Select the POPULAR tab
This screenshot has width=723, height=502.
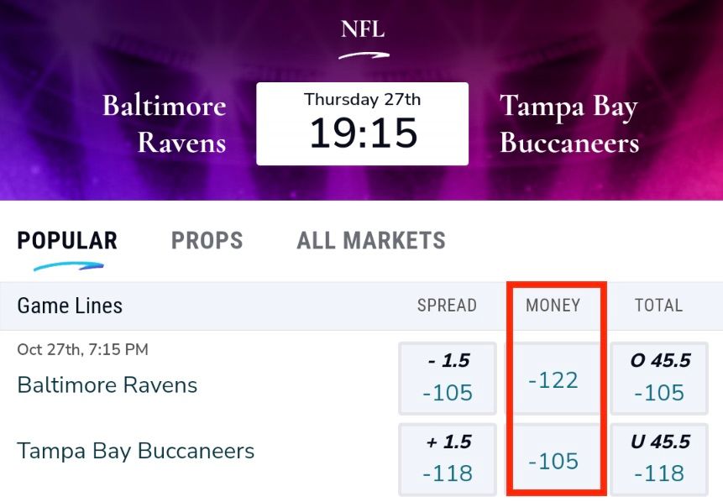[x=66, y=241]
